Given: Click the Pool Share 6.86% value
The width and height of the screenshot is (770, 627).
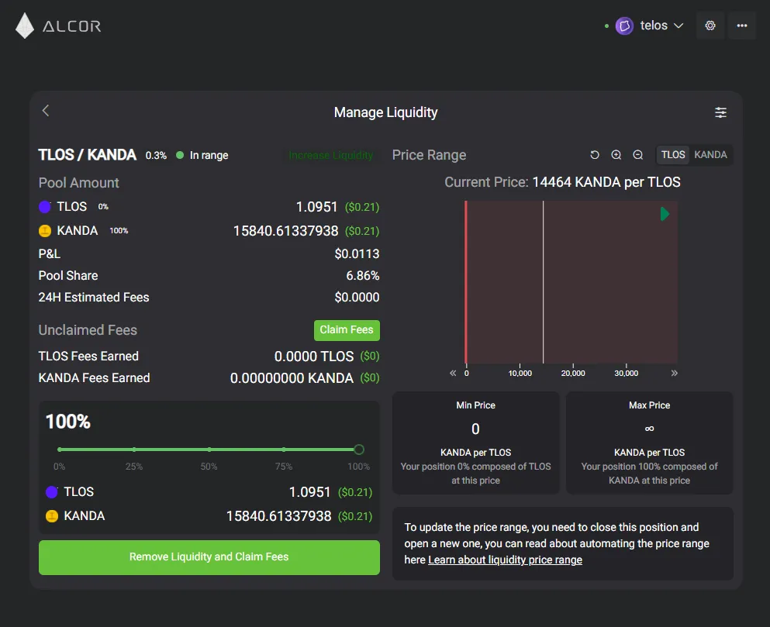Looking at the screenshot, I should (x=362, y=275).
